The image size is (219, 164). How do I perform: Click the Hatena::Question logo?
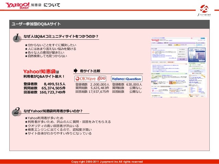[127, 79]
